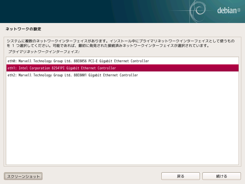
Task: Click the Debian swirl logo in the banner
Action: click(x=199, y=10)
